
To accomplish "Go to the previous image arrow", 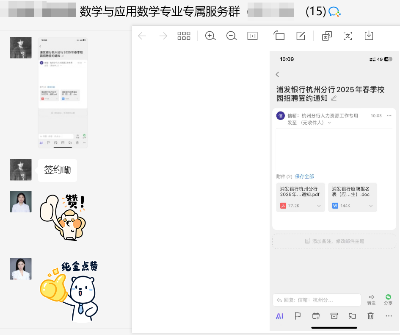I will point(142,36).
